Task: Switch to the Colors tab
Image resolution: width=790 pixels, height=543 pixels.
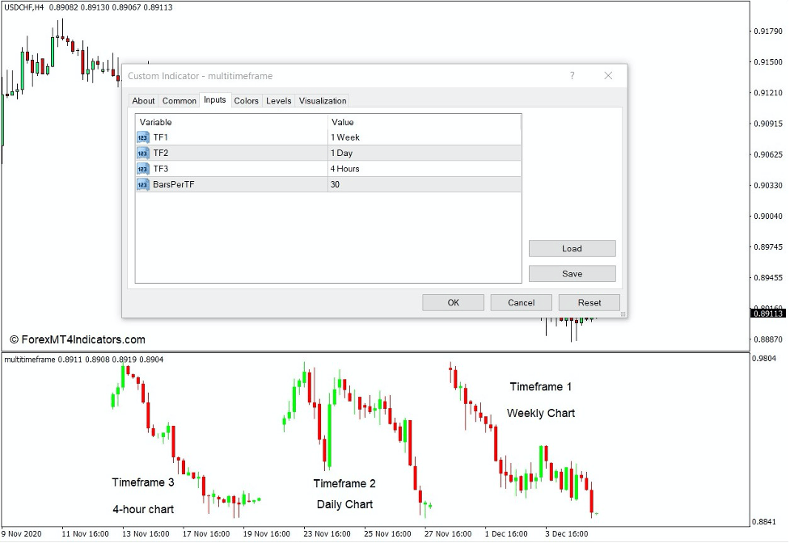Action: click(246, 100)
